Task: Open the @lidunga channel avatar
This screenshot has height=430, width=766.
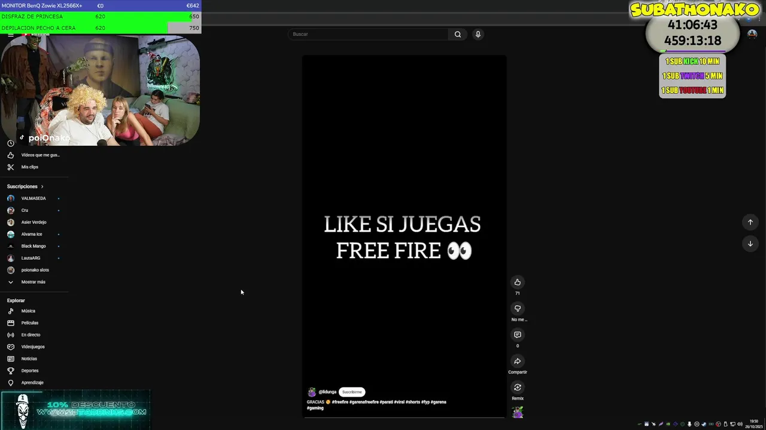Action: pos(312,392)
